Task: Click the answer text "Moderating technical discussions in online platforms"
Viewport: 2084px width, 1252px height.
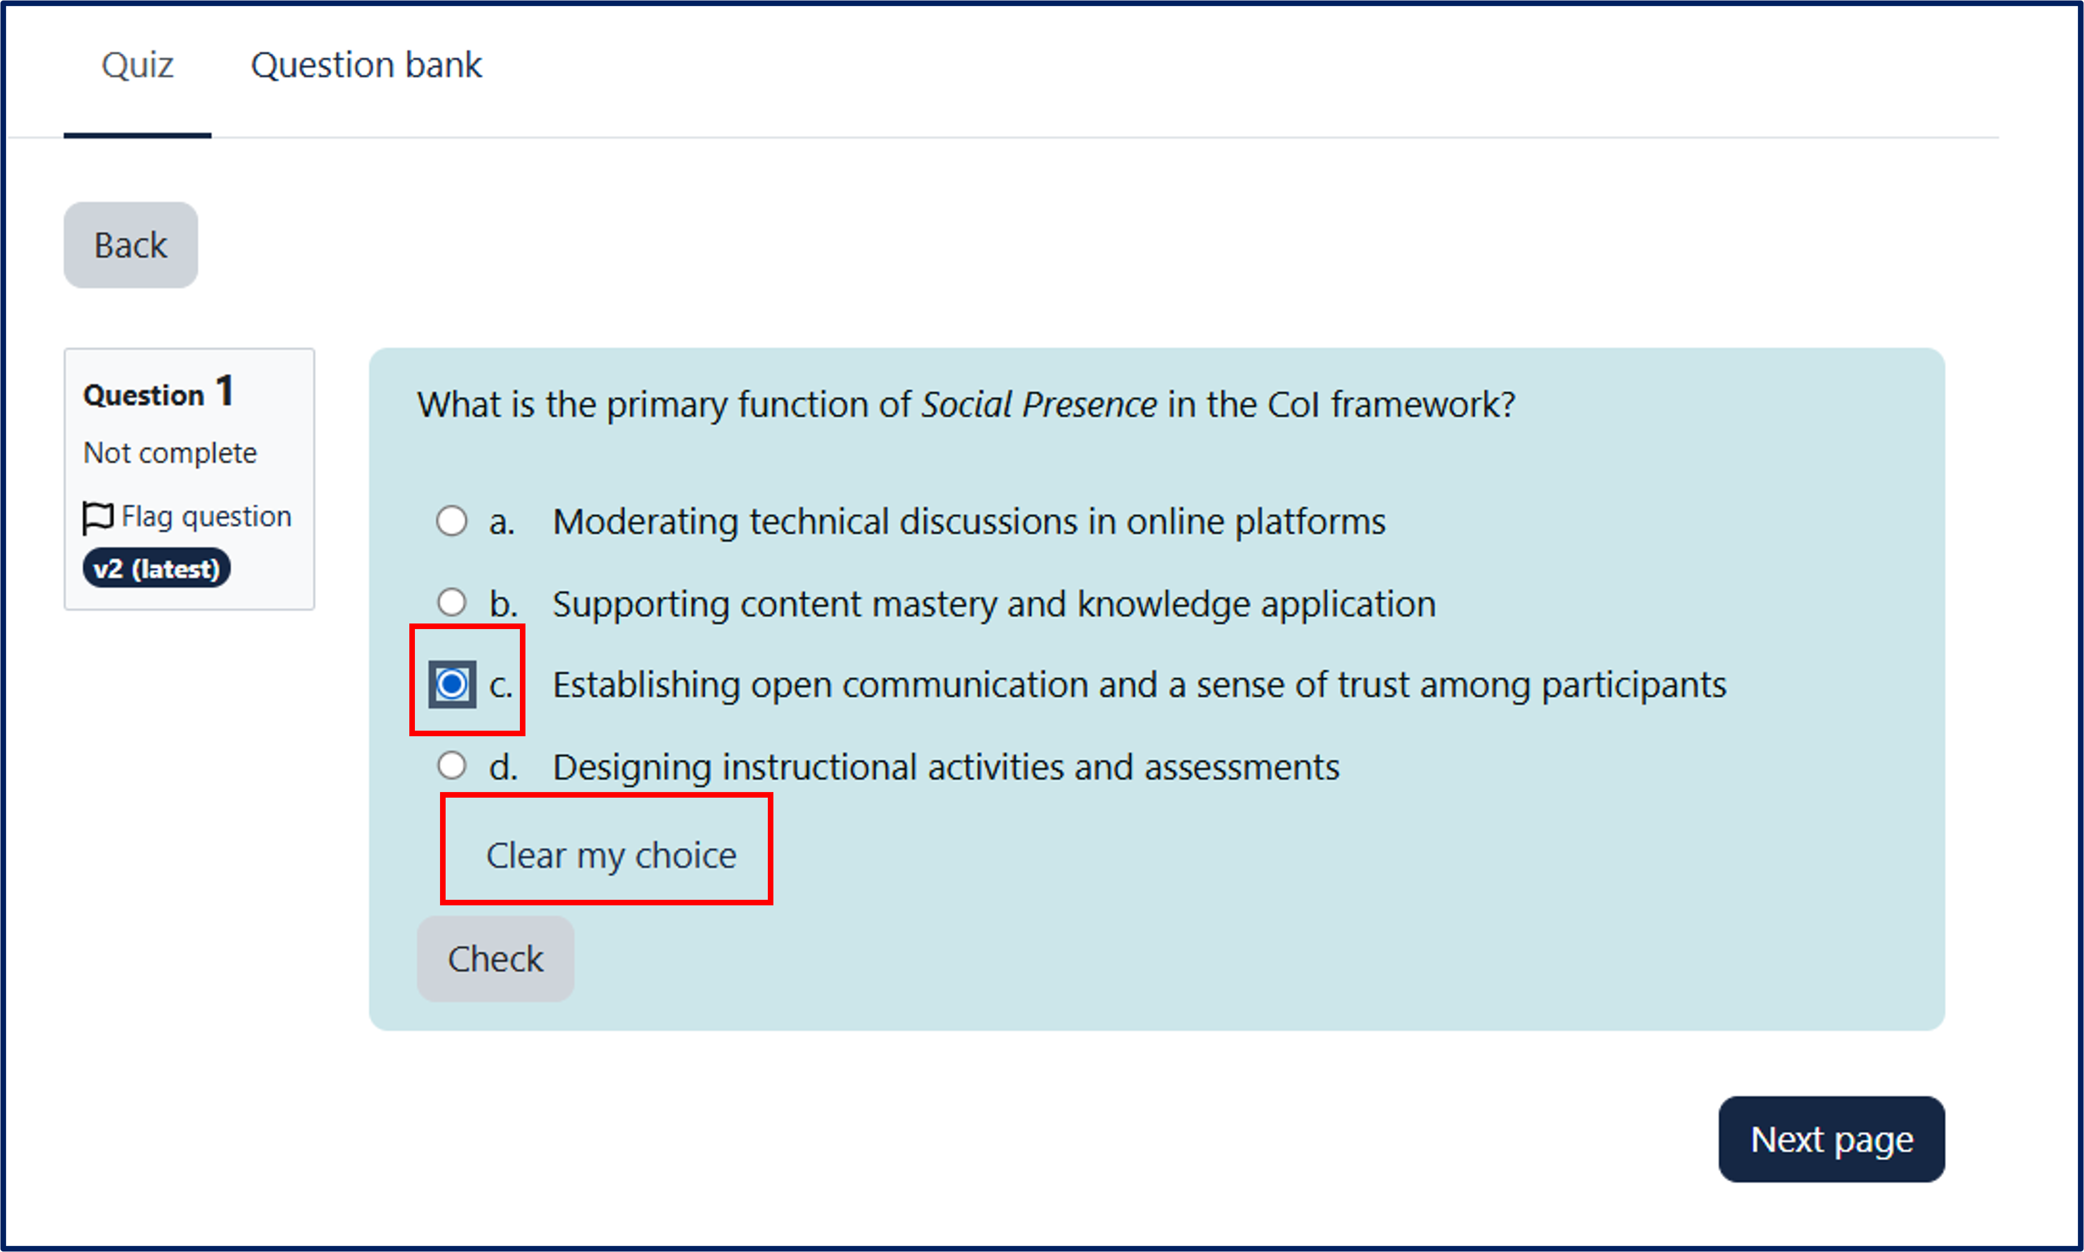Action: pos(968,522)
